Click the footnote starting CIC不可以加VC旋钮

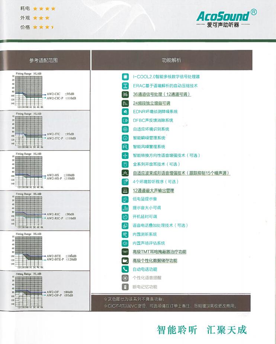click(x=170, y=306)
